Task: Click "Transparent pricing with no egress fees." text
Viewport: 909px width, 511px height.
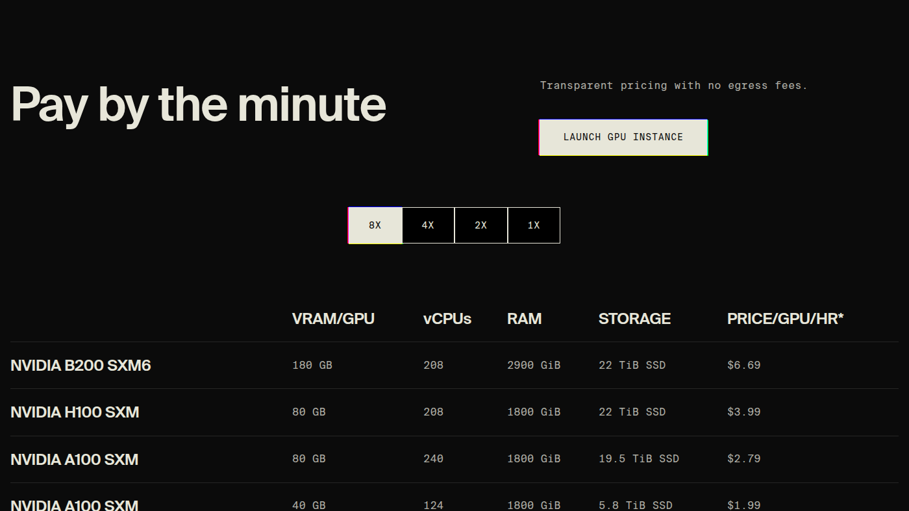Action: [674, 86]
